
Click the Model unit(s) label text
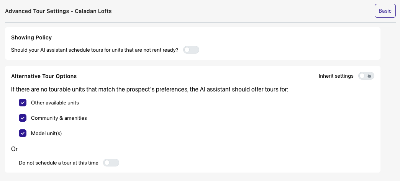coord(46,133)
